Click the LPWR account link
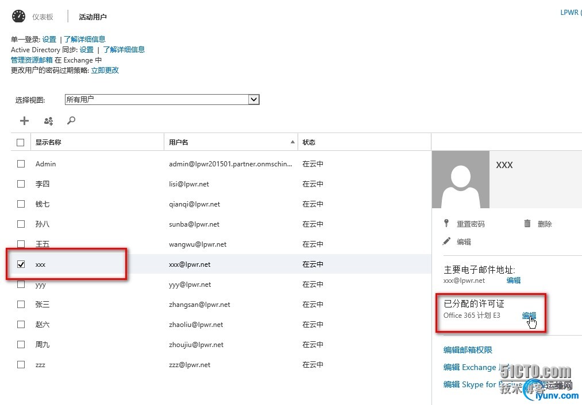The height and width of the screenshot is (405, 582). 571,12
